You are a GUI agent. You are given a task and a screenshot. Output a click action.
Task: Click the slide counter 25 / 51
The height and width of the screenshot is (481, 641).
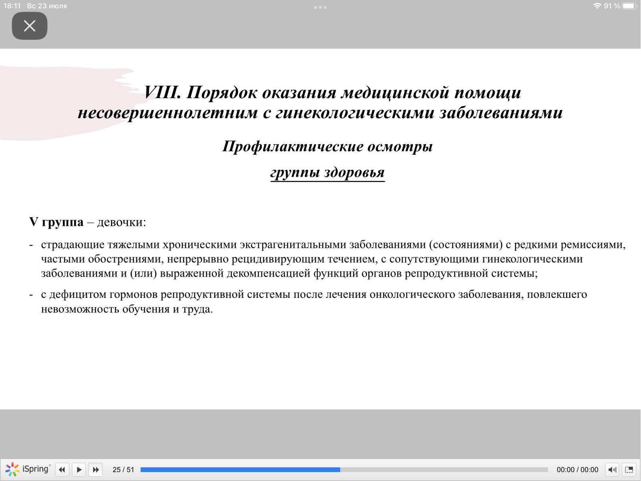click(123, 470)
